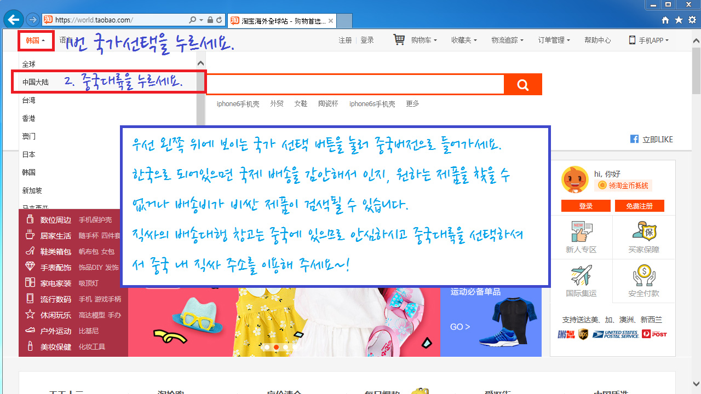Open the 韩国 country selector dropdown
Viewport: 701px width, 394px height.
pyautogui.click(x=36, y=40)
